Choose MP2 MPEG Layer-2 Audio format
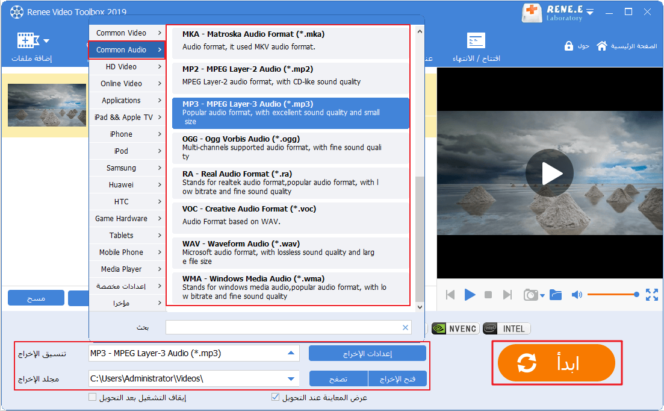 click(291, 78)
